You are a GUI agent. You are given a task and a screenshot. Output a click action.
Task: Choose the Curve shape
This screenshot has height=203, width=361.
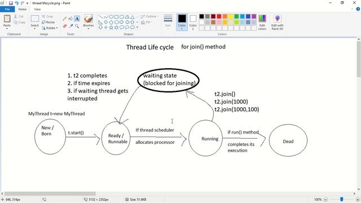pos(106,17)
